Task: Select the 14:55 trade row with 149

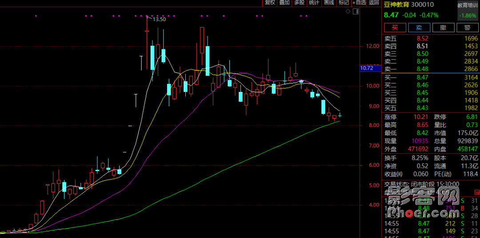Action: (x=431, y=231)
